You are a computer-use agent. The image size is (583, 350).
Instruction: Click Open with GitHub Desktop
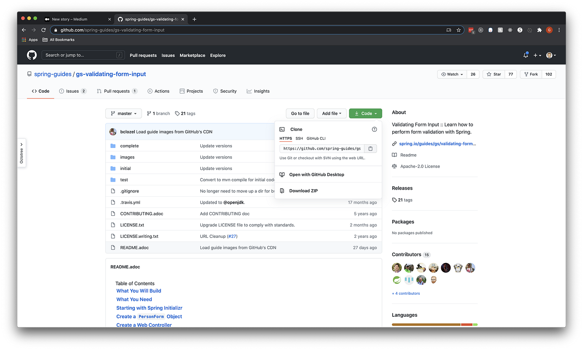tap(328, 175)
